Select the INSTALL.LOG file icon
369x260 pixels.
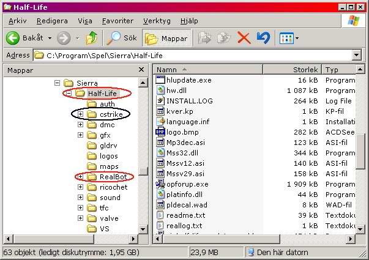[160, 101]
